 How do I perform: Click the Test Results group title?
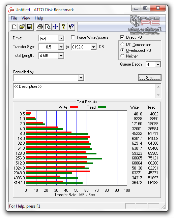click(87, 102)
